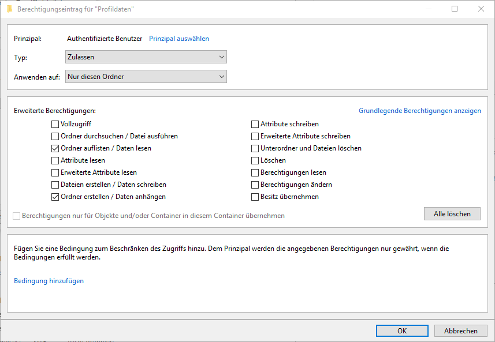Click the Bedingung hinzufügen link
Screen dimensions: 495x342
coord(49,281)
